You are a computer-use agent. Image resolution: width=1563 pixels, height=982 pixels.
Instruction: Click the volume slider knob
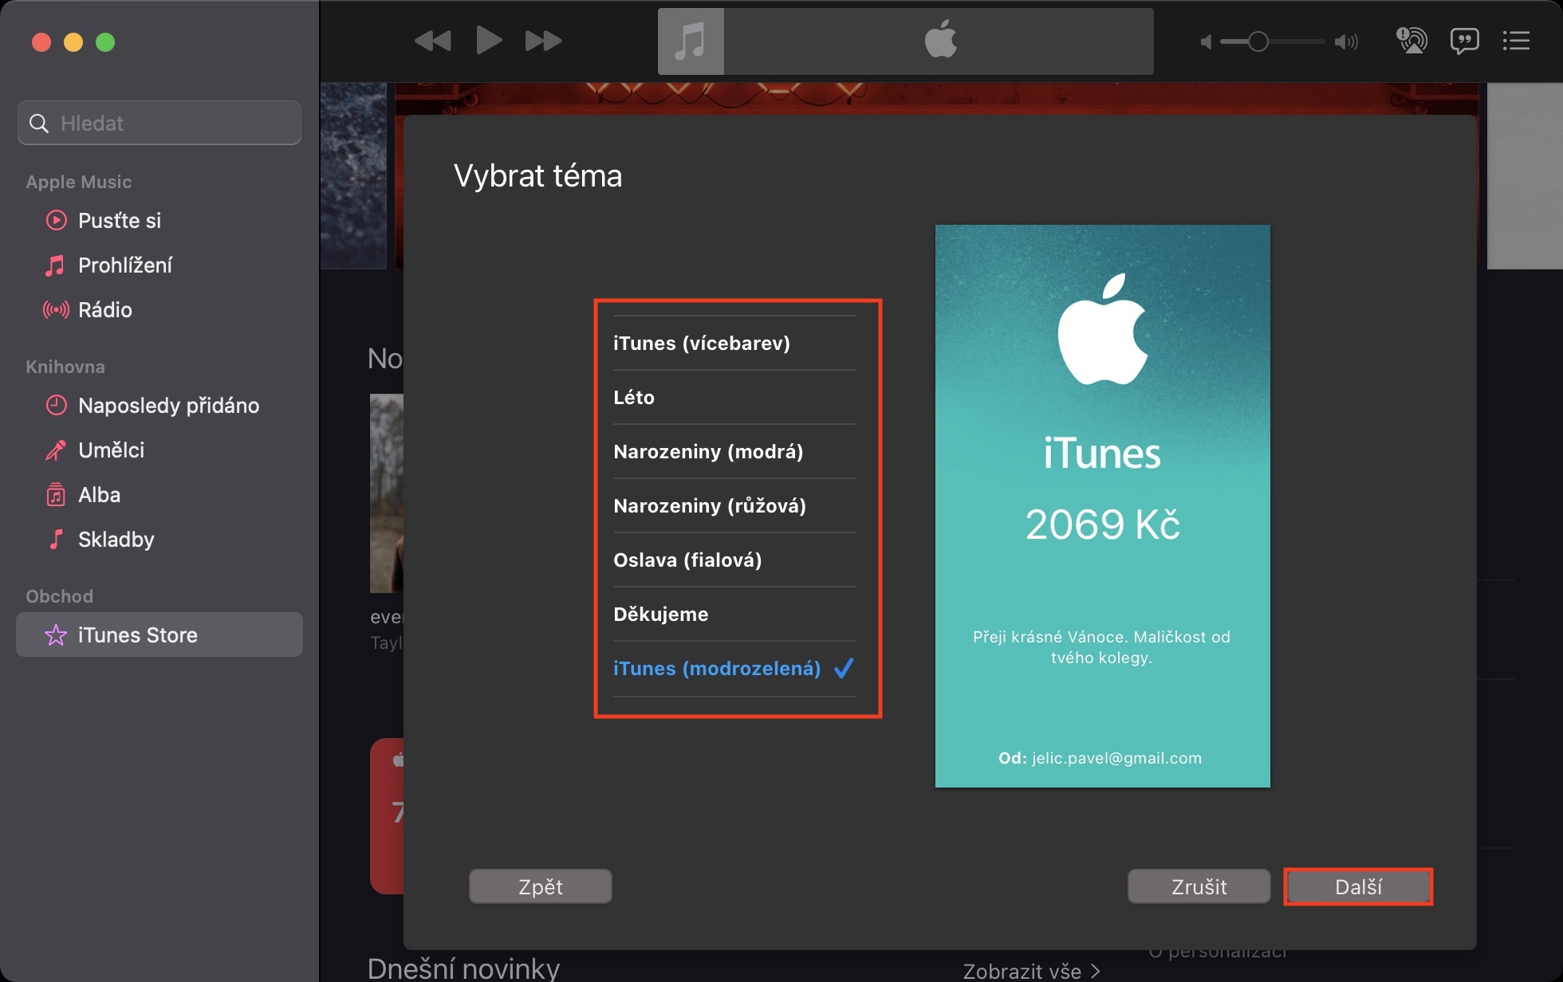pos(1258,41)
